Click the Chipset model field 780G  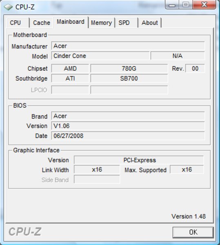click(129, 69)
